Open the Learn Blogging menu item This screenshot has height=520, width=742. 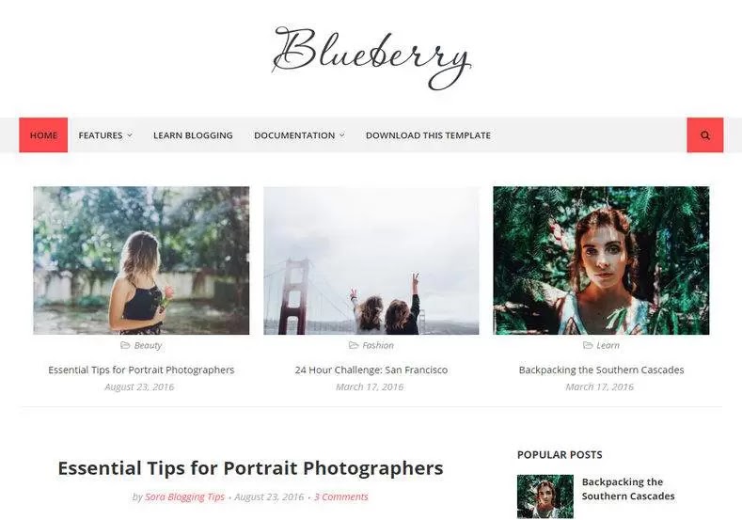[x=193, y=135]
